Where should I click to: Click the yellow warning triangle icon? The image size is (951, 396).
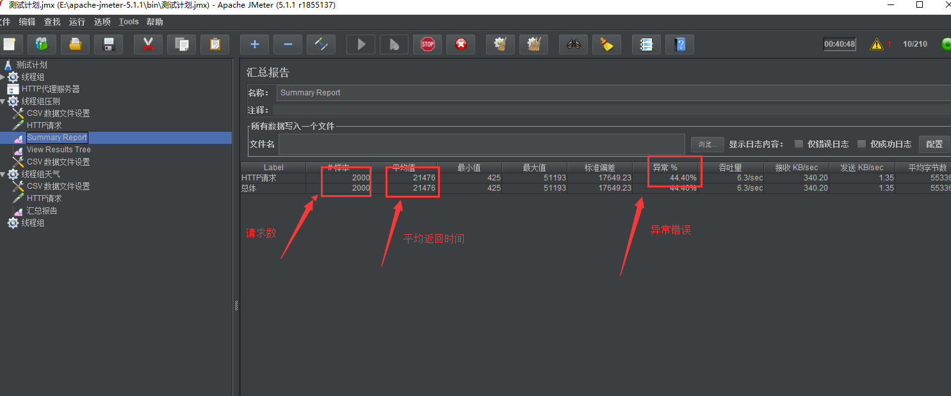click(x=877, y=44)
